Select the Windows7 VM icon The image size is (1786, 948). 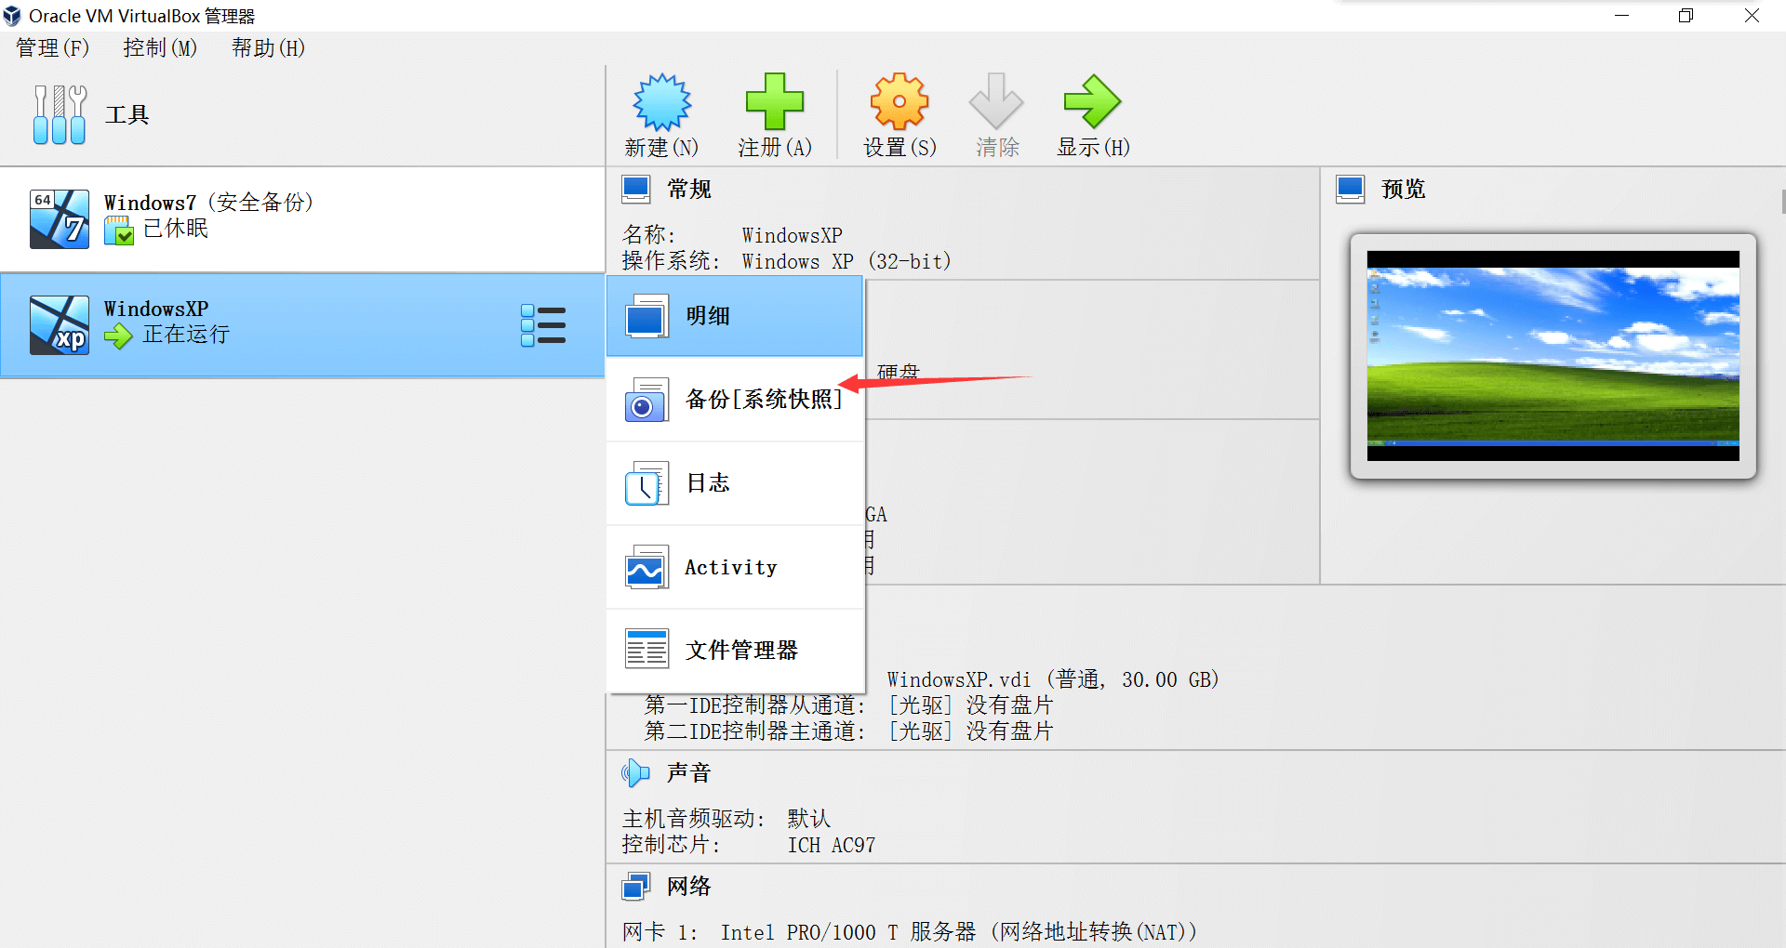point(60,219)
